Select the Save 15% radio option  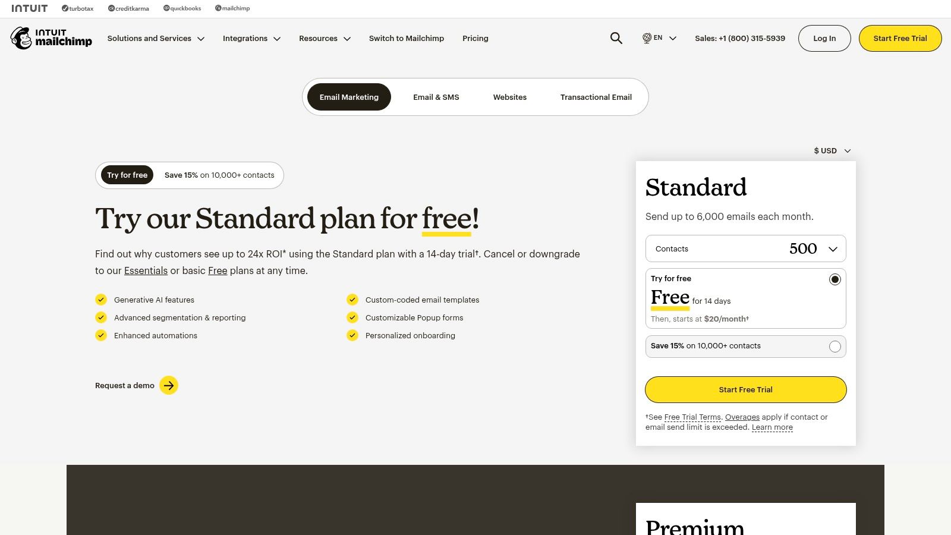[835, 347]
